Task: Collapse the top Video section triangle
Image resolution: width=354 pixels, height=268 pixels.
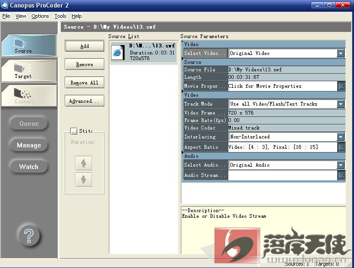Action: pos(183,42)
